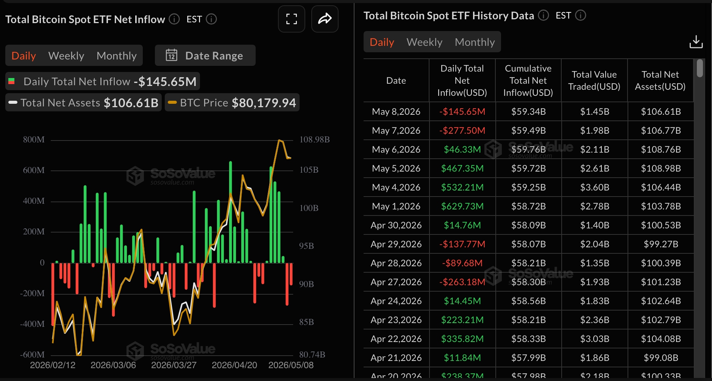Click the orange BTC Price swatch
This screenshot has width=712, height=381.
click(x=172, y=103)
